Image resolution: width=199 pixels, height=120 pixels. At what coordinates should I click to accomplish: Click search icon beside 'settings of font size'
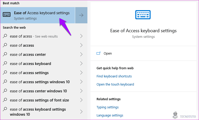[5, 100]
